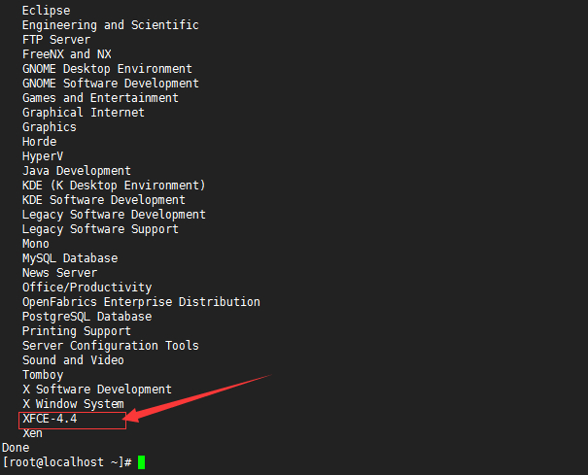Click the Tomboy entry
This screenshot has width=588, height=475.
click(43, 375)
